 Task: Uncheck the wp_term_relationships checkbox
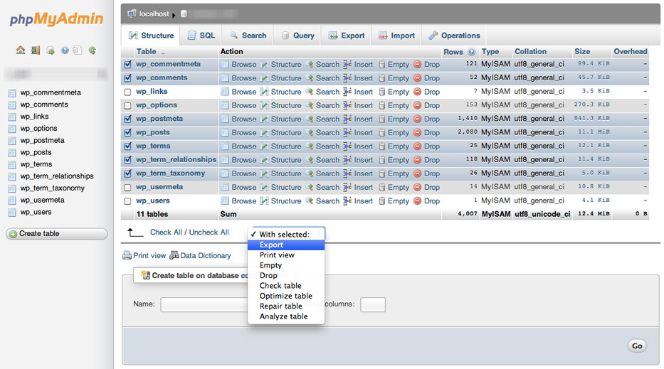(x=127, y=160)
